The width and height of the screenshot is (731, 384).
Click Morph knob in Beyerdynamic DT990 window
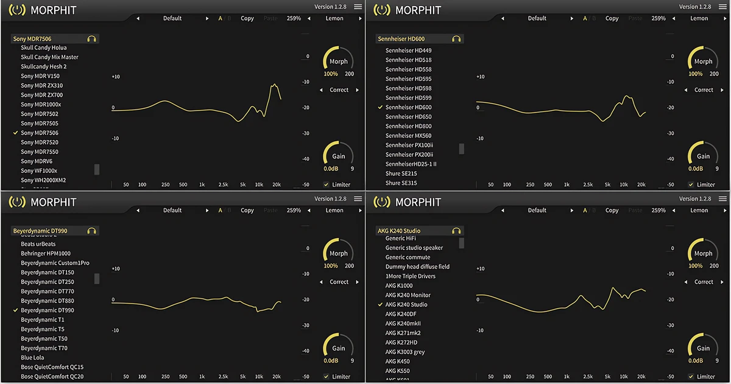pos(338,253)
